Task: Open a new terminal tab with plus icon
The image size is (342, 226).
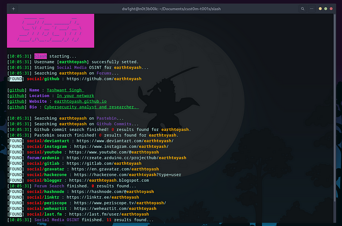Action: [14, 9]
